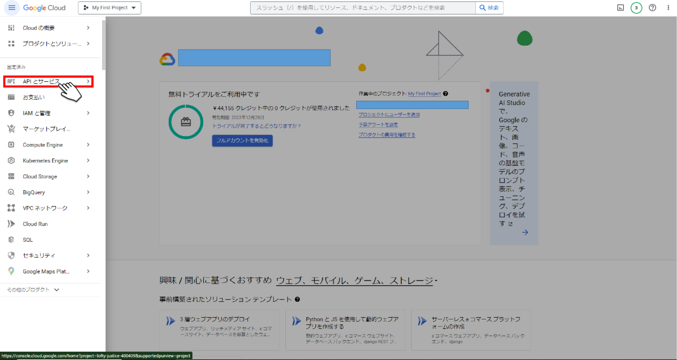Expand the IAM と管理 submenu arrow
677x360 pixels.
click(x=88, y=113)
